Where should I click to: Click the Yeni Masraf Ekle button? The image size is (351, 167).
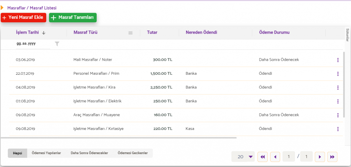pyautogui.click(x=23, y=17)
